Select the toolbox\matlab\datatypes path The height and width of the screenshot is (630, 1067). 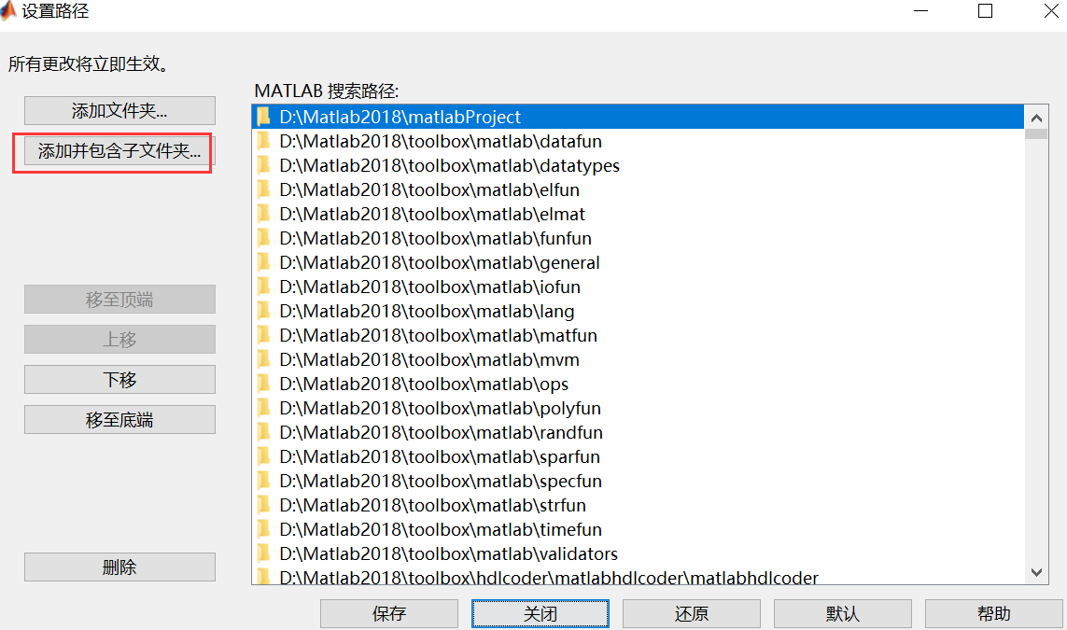pos(638,165)
